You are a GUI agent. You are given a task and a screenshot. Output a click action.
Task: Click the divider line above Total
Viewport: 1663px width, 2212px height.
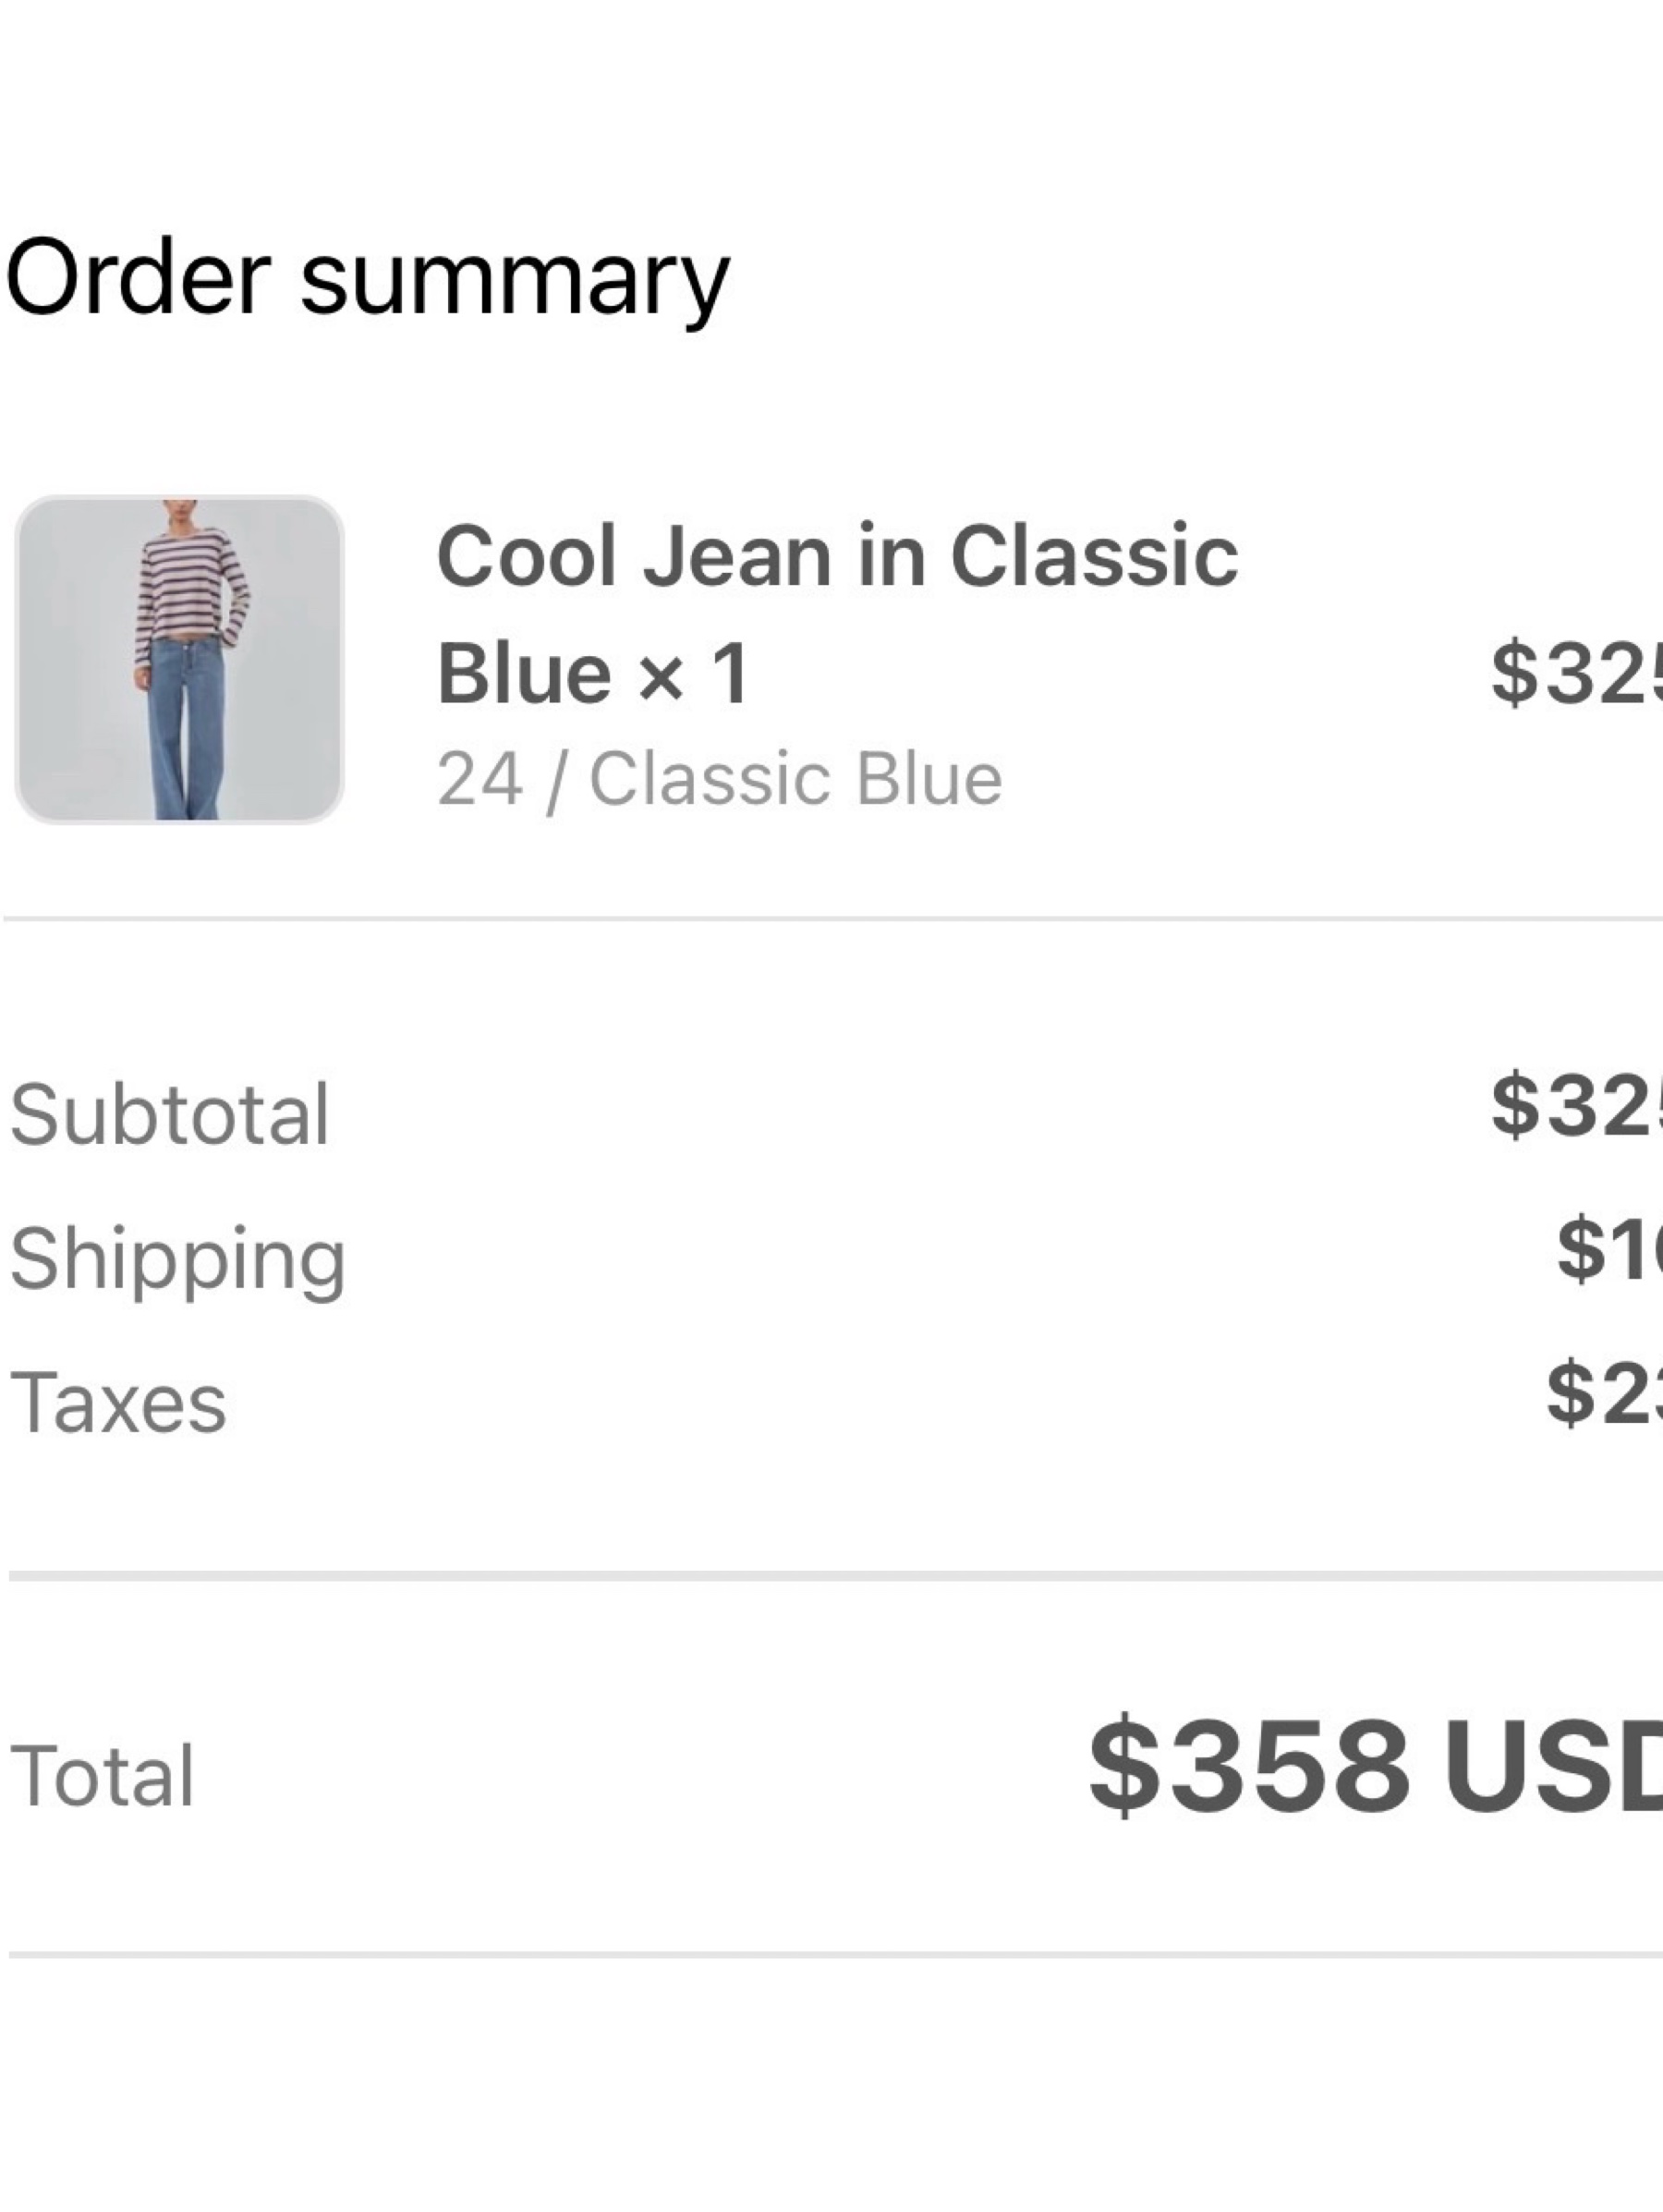pyautogui.click(x=835, y=1576)
